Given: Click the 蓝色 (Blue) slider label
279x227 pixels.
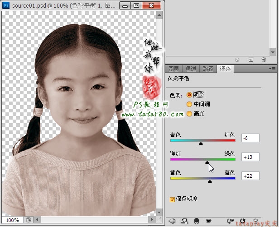Looking at the screenshot, I should click(230, 173).
